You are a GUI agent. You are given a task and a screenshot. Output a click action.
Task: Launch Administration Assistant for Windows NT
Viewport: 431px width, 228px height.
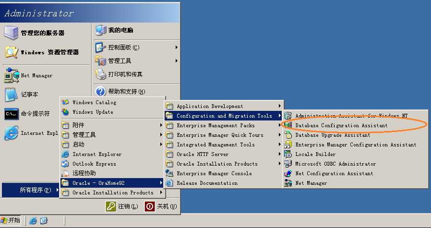(x=355, y=116)
